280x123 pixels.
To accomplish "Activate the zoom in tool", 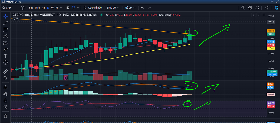I will coord(5,78).
